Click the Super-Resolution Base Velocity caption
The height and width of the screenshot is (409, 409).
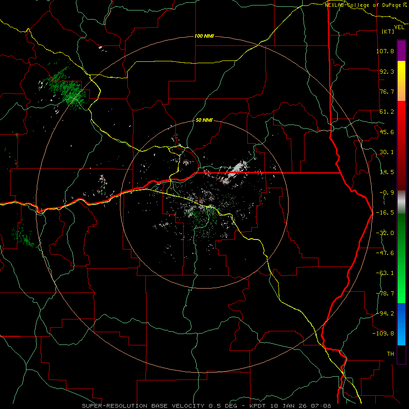click(x=206, y=406)
